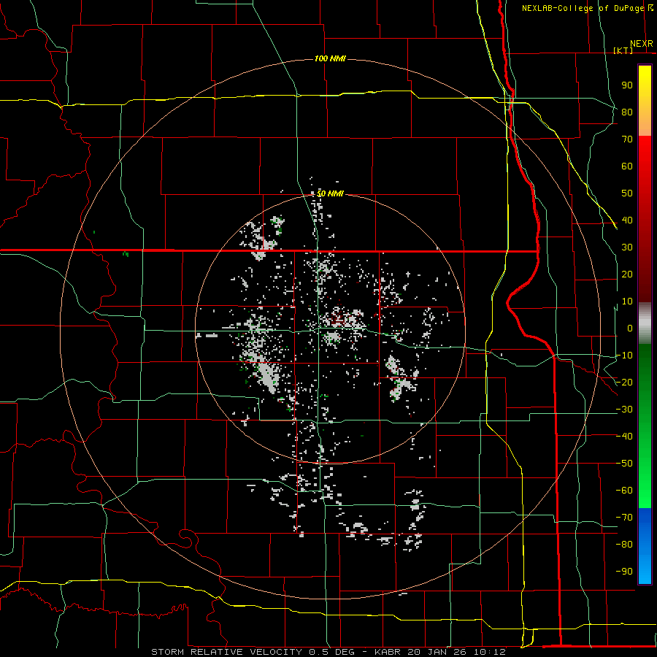Click the -10 value on the velocity scale
This screenshot has height=657, width=657.
pos(624,356)
